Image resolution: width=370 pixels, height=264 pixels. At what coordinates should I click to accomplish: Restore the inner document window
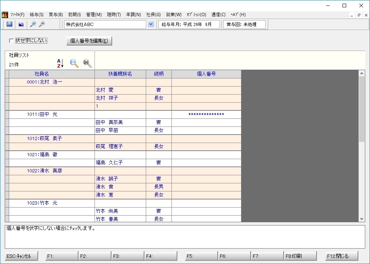(x=359, y=15)
